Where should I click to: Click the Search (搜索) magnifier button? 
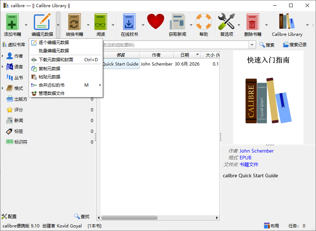click(267, 45)
